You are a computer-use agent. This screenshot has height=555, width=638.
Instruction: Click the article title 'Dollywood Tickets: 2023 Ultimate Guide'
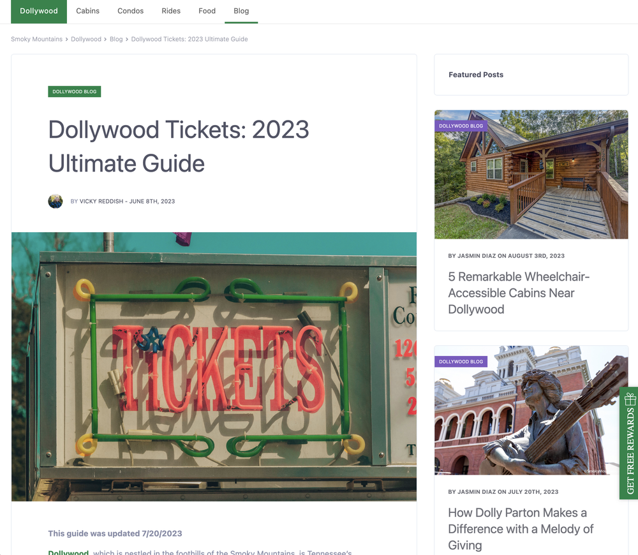pos(179,147)
